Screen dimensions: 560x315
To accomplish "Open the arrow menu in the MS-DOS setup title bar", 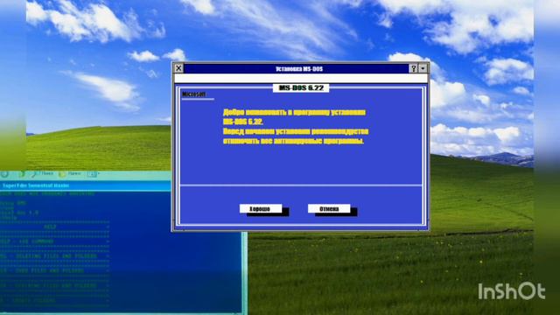I will 423,68.
